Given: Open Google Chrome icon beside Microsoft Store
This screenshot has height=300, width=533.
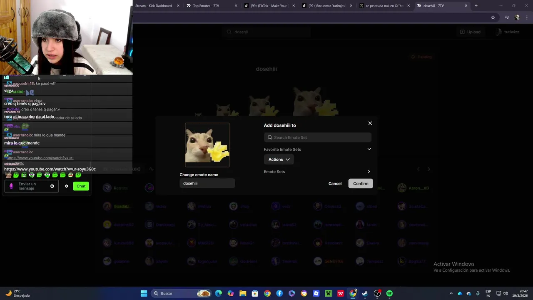Looking at the screenshot, I should pyautogui.click(x=267, y=293).
